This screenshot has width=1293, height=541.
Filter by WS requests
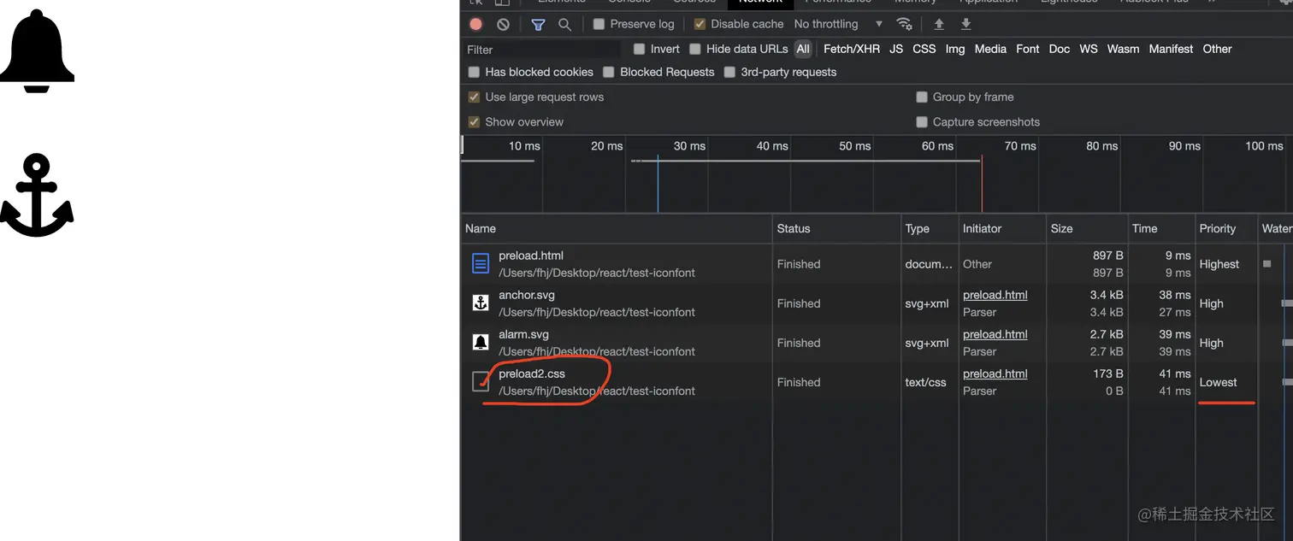pyautogui.click(x=1089, y=49)
